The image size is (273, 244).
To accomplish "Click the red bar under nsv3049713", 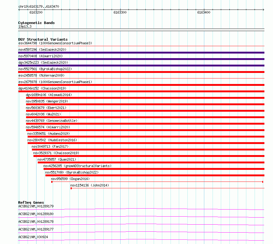I will click(x=148, y=150).
